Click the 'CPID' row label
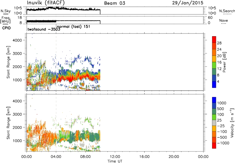Screen dimensions: 235x163 [x=6, y=28]
